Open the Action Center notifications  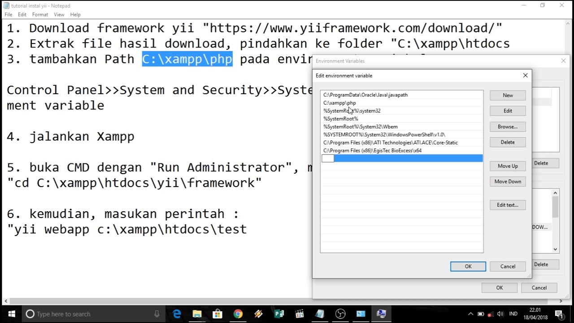pyautogui.click(x=559, y=314)
